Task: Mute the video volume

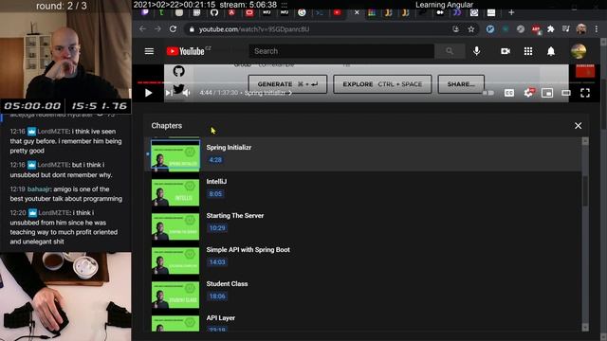Action: pyautogui.click(x=187, y=93)
